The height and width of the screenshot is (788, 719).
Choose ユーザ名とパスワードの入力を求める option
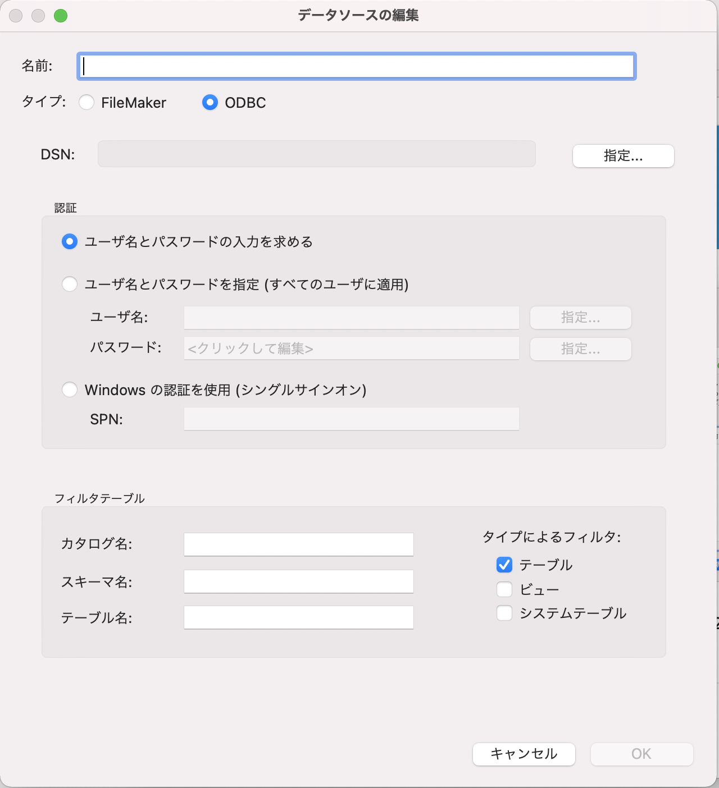70,242
